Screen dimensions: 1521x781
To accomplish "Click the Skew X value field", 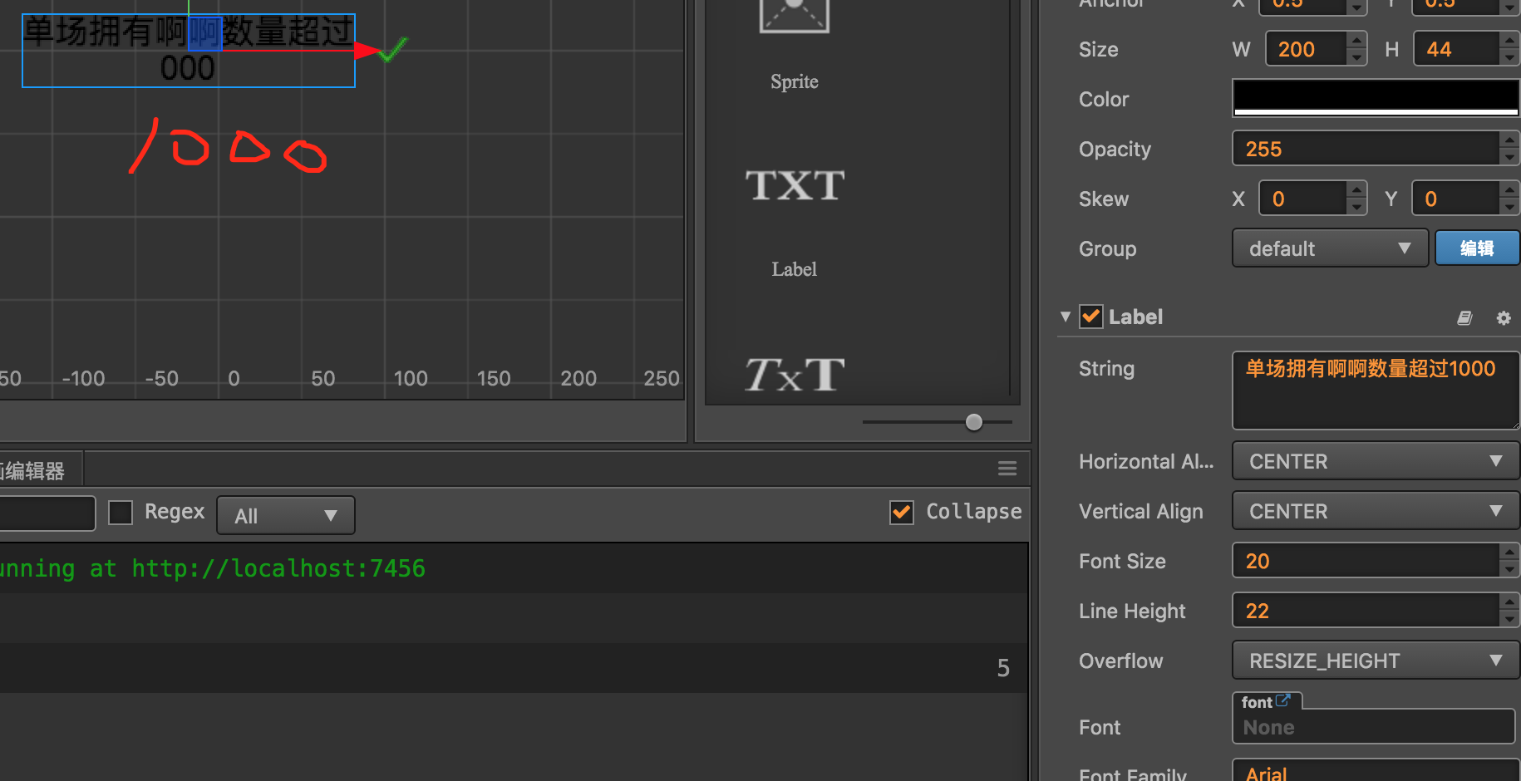I will tap(1302, 199).
